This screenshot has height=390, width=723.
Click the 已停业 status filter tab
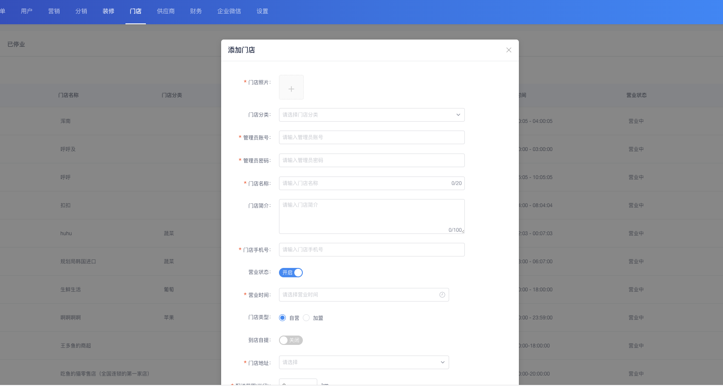point(16,44)
